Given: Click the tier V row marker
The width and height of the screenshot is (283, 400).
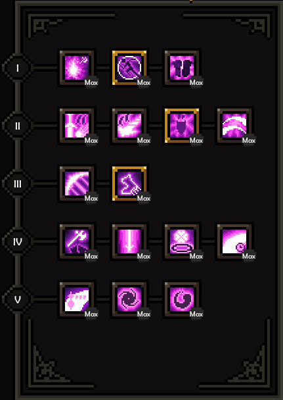Looking at the screenshot, I should tap(18, 299).
